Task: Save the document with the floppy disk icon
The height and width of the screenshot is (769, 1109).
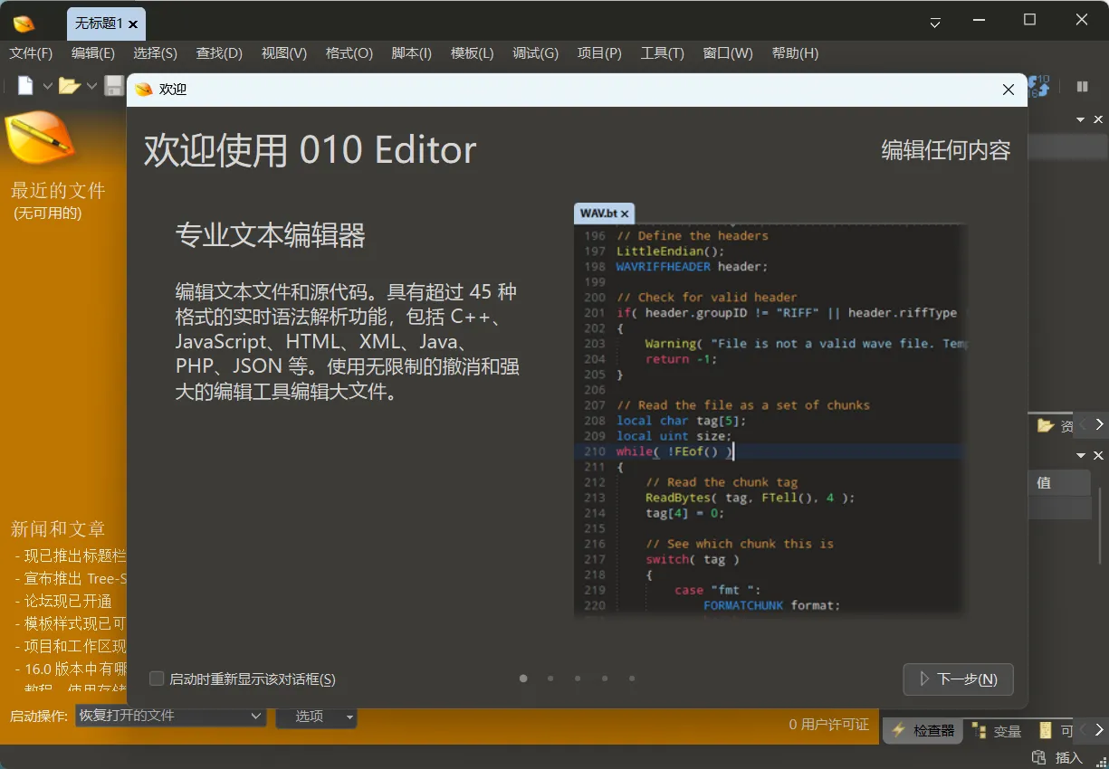Action: pos(116,85)
